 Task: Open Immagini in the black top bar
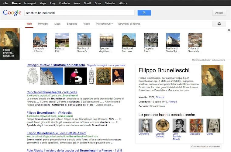(x=30, y=3)
